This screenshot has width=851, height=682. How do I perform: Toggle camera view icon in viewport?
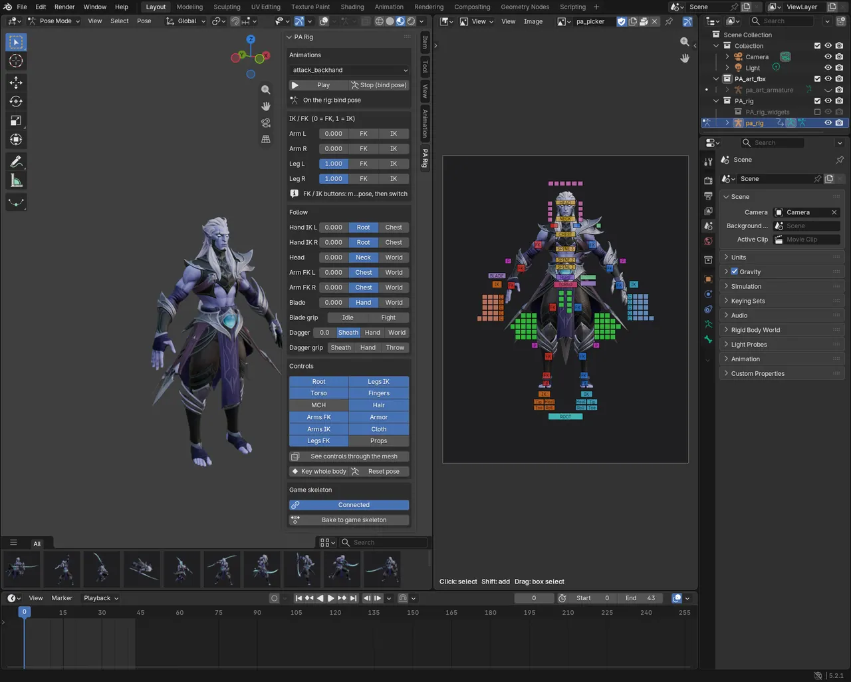tap(266, 123)
